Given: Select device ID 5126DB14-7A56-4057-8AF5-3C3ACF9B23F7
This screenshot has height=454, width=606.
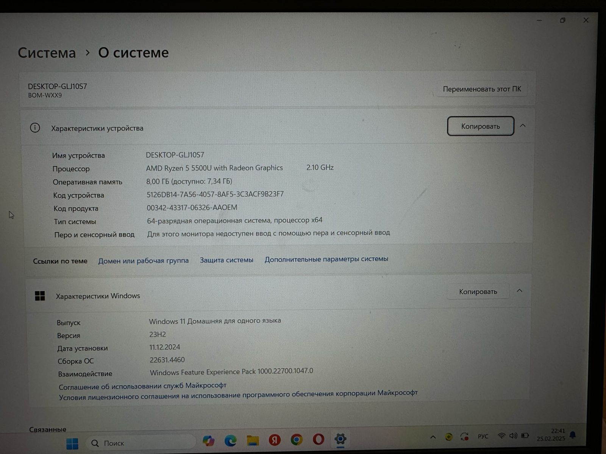Looking at the screenshot, I should [x=215, y=194].
